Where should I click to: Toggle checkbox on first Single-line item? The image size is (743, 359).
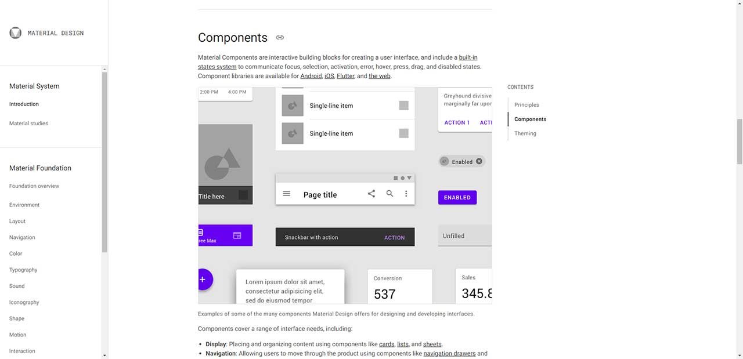(403, 106)
